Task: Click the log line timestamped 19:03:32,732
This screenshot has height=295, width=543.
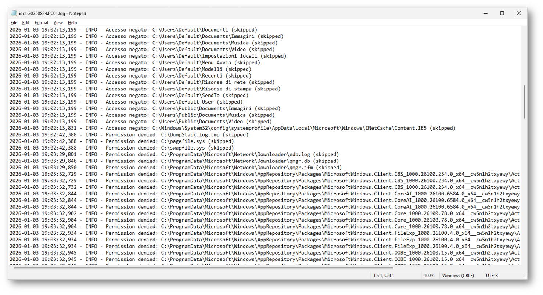Action: (265, 187)
